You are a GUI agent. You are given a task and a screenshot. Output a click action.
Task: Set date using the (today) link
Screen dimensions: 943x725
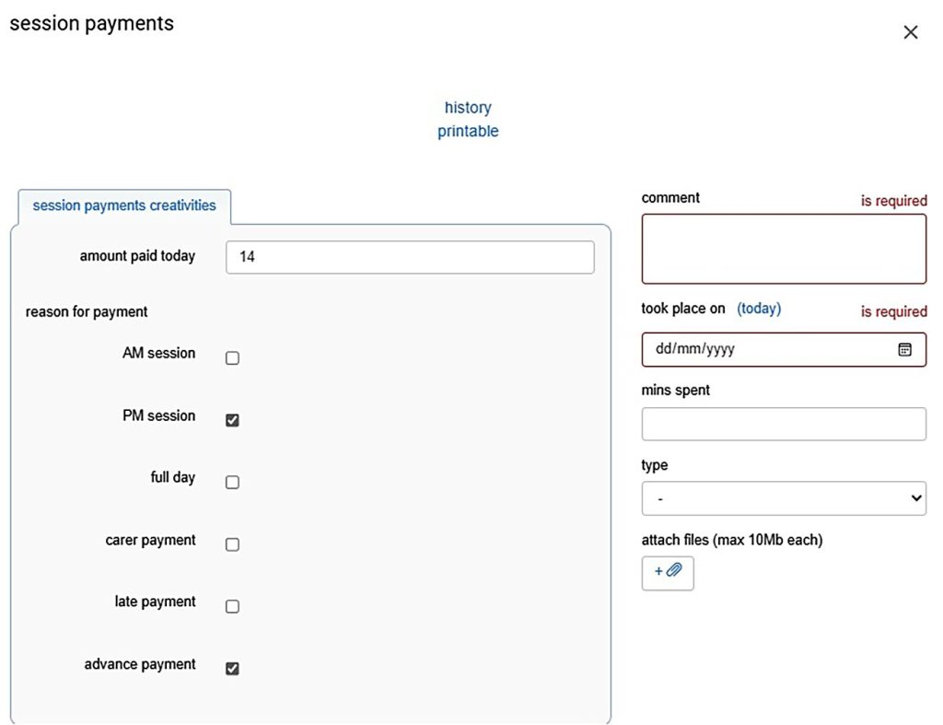pos(759,309)
